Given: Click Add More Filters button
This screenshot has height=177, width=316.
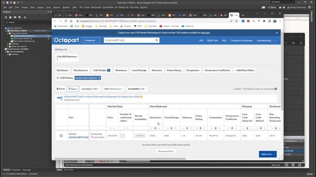Looking at the screenshot, I should (245, 70).
